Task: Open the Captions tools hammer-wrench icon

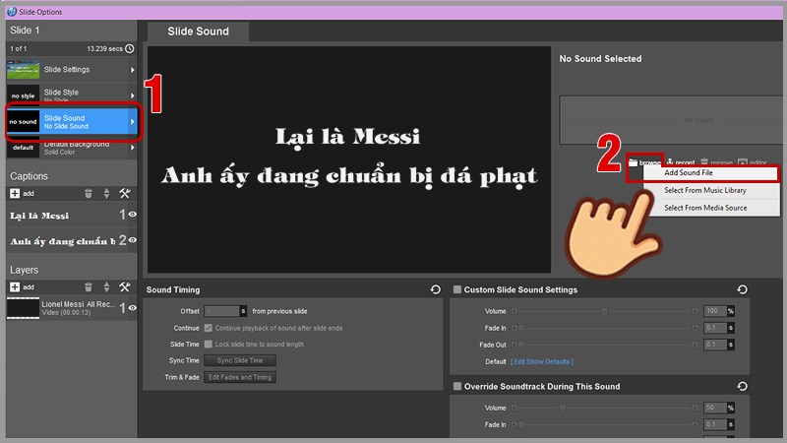Action: pos(125,193)
